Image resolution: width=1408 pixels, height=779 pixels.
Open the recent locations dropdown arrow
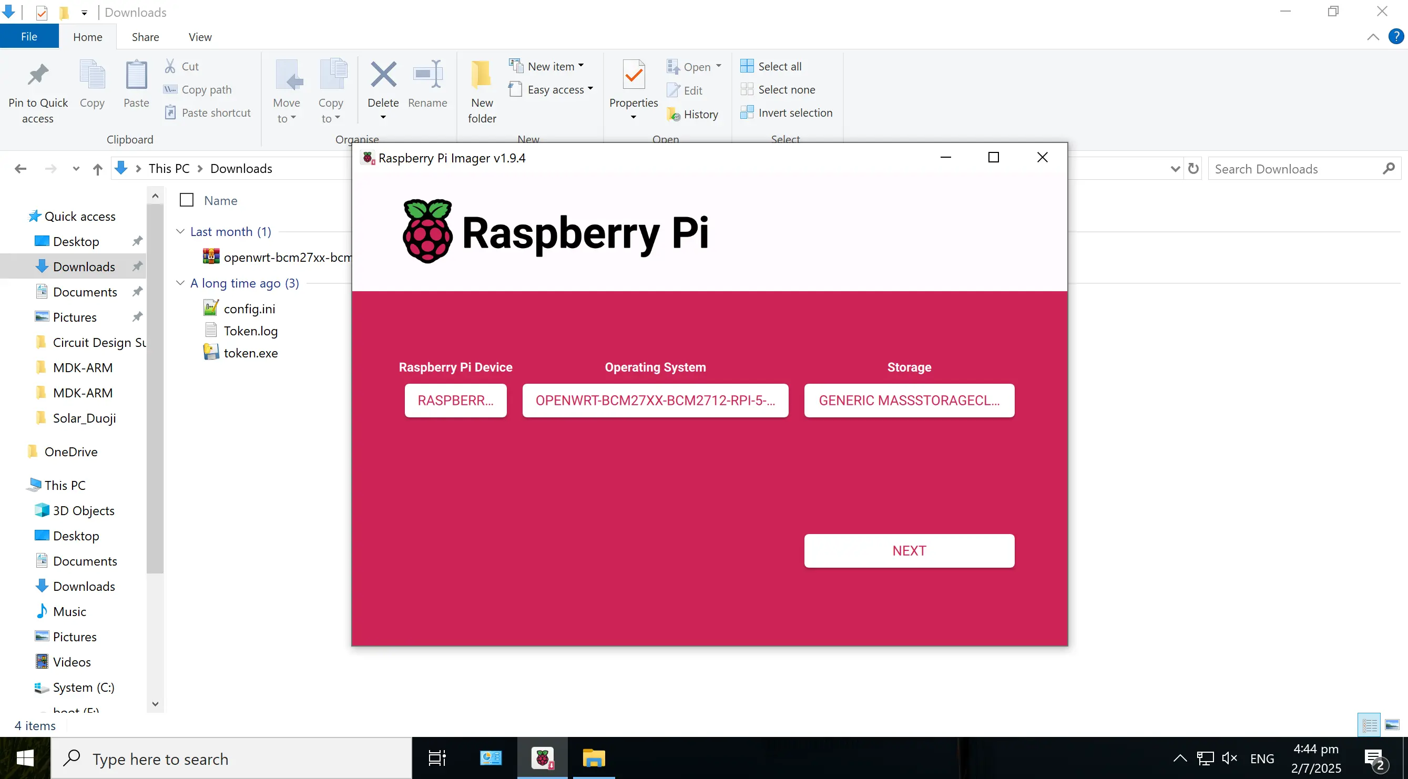click(76, 169)
